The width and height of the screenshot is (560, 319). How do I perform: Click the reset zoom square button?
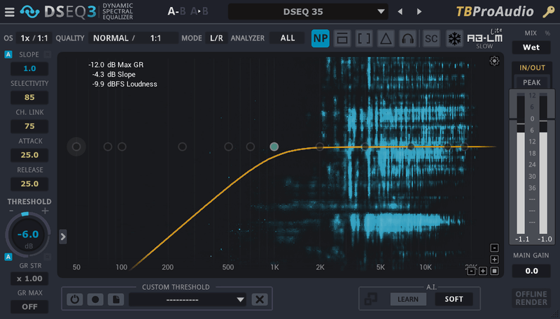pos(494,271)
